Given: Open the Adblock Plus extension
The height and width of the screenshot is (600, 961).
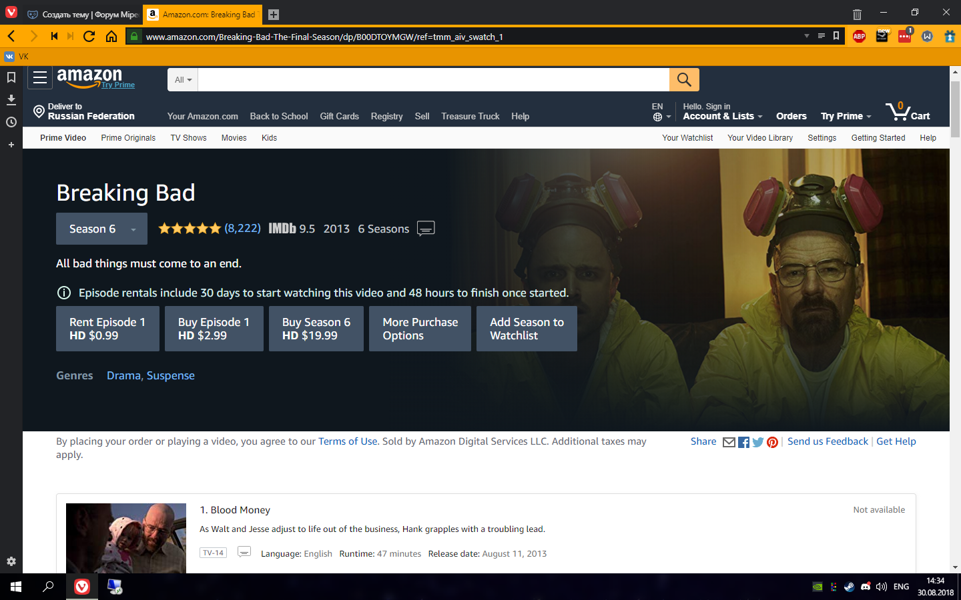Looking at the screenshot, I should click(860, 37).
